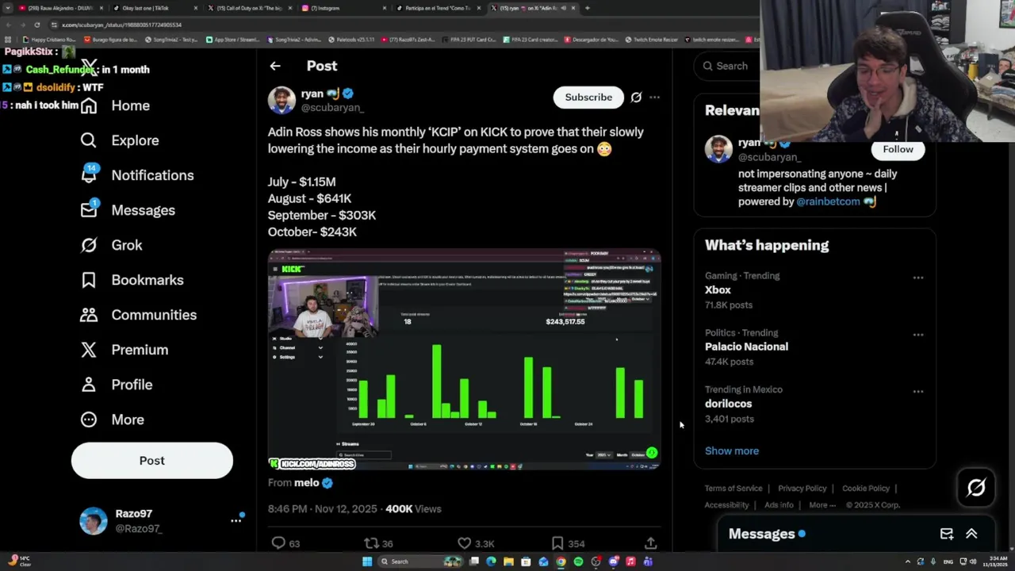Screen dimensions: 1015x571
Task: Click the X logo in sidebar
Action: pos(89,67)
